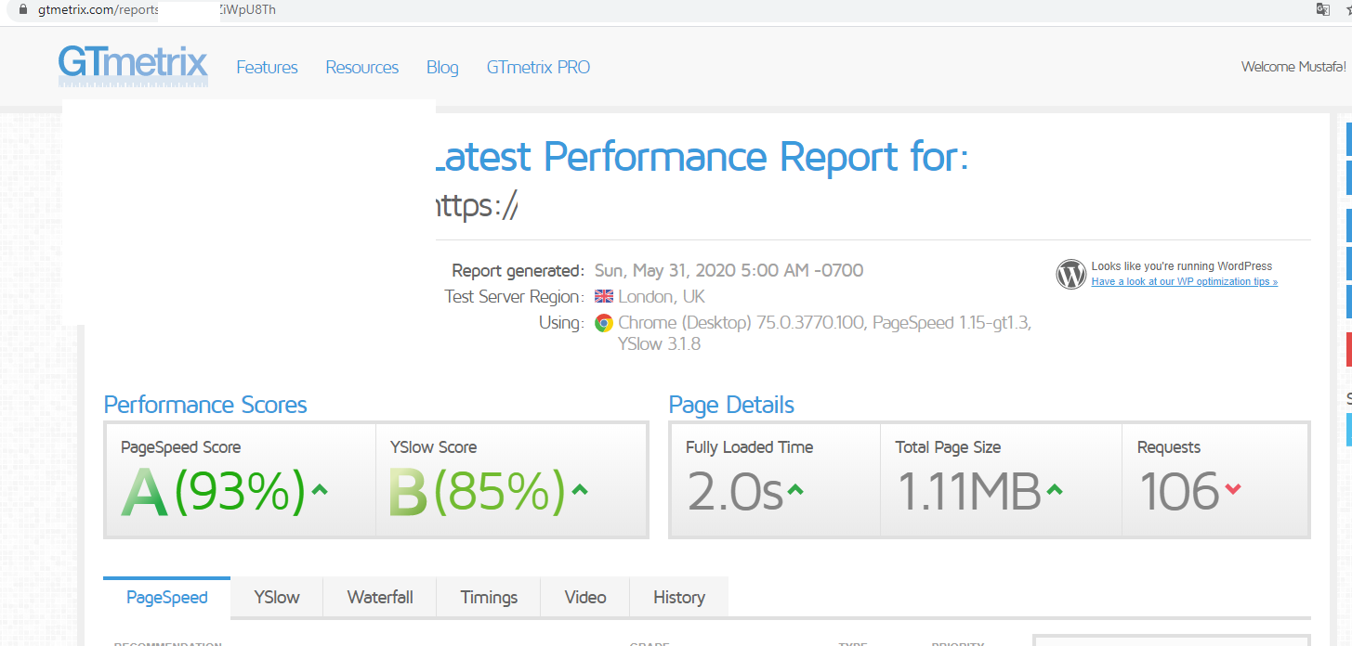The width and height of the screenshot is (1352, 646).
Task: Open the Timings tab
Action: 489,597
